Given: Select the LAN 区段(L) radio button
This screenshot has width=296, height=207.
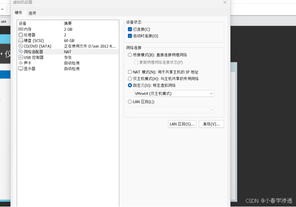Looking at the screenshot, I should 130,102.
